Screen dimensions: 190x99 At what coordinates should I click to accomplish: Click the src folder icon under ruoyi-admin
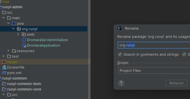click(4, 12)
